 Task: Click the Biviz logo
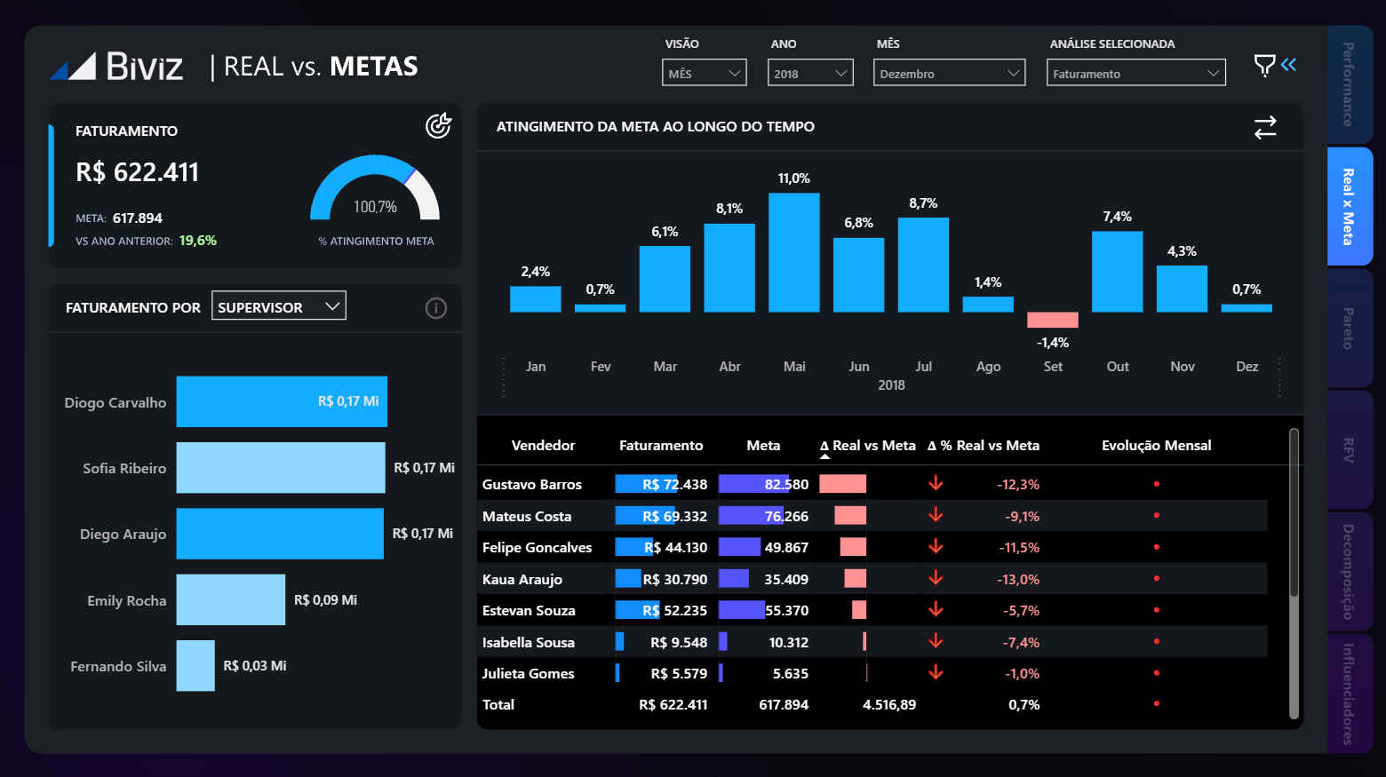116,67
